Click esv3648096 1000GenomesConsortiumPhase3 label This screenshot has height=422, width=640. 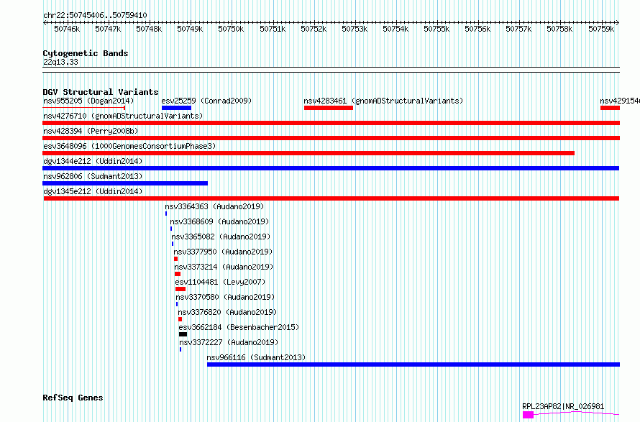tap(129, 146)
